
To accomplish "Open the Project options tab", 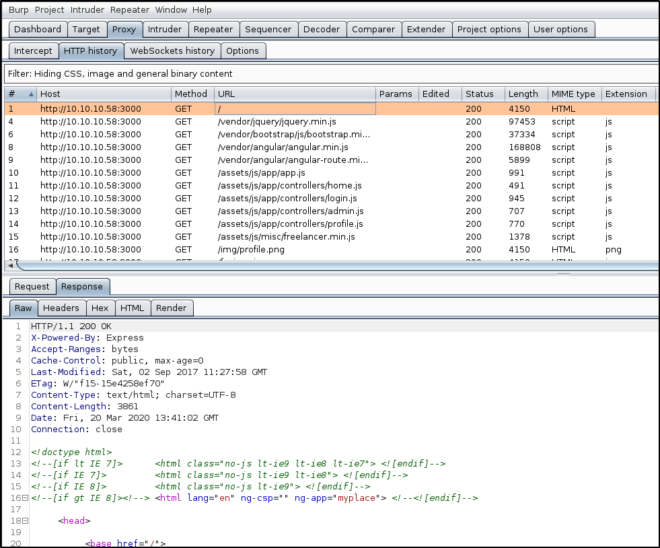I will pyautogui.click(x=488, y=30).
